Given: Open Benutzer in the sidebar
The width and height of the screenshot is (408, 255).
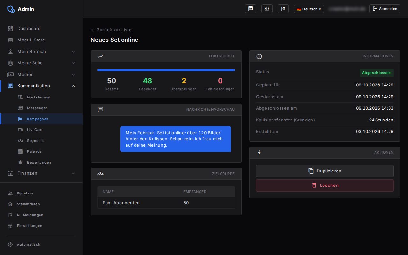Looking at the screenshot, I should coord(41,193).
